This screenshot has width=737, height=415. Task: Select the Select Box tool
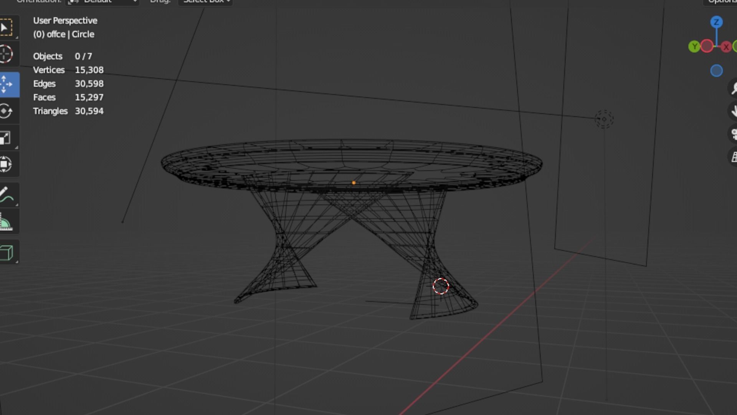coord(7,28)
